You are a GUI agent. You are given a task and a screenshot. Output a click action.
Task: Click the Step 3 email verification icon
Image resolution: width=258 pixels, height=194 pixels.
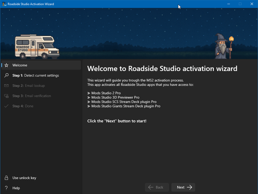click(x=6, y=96)
